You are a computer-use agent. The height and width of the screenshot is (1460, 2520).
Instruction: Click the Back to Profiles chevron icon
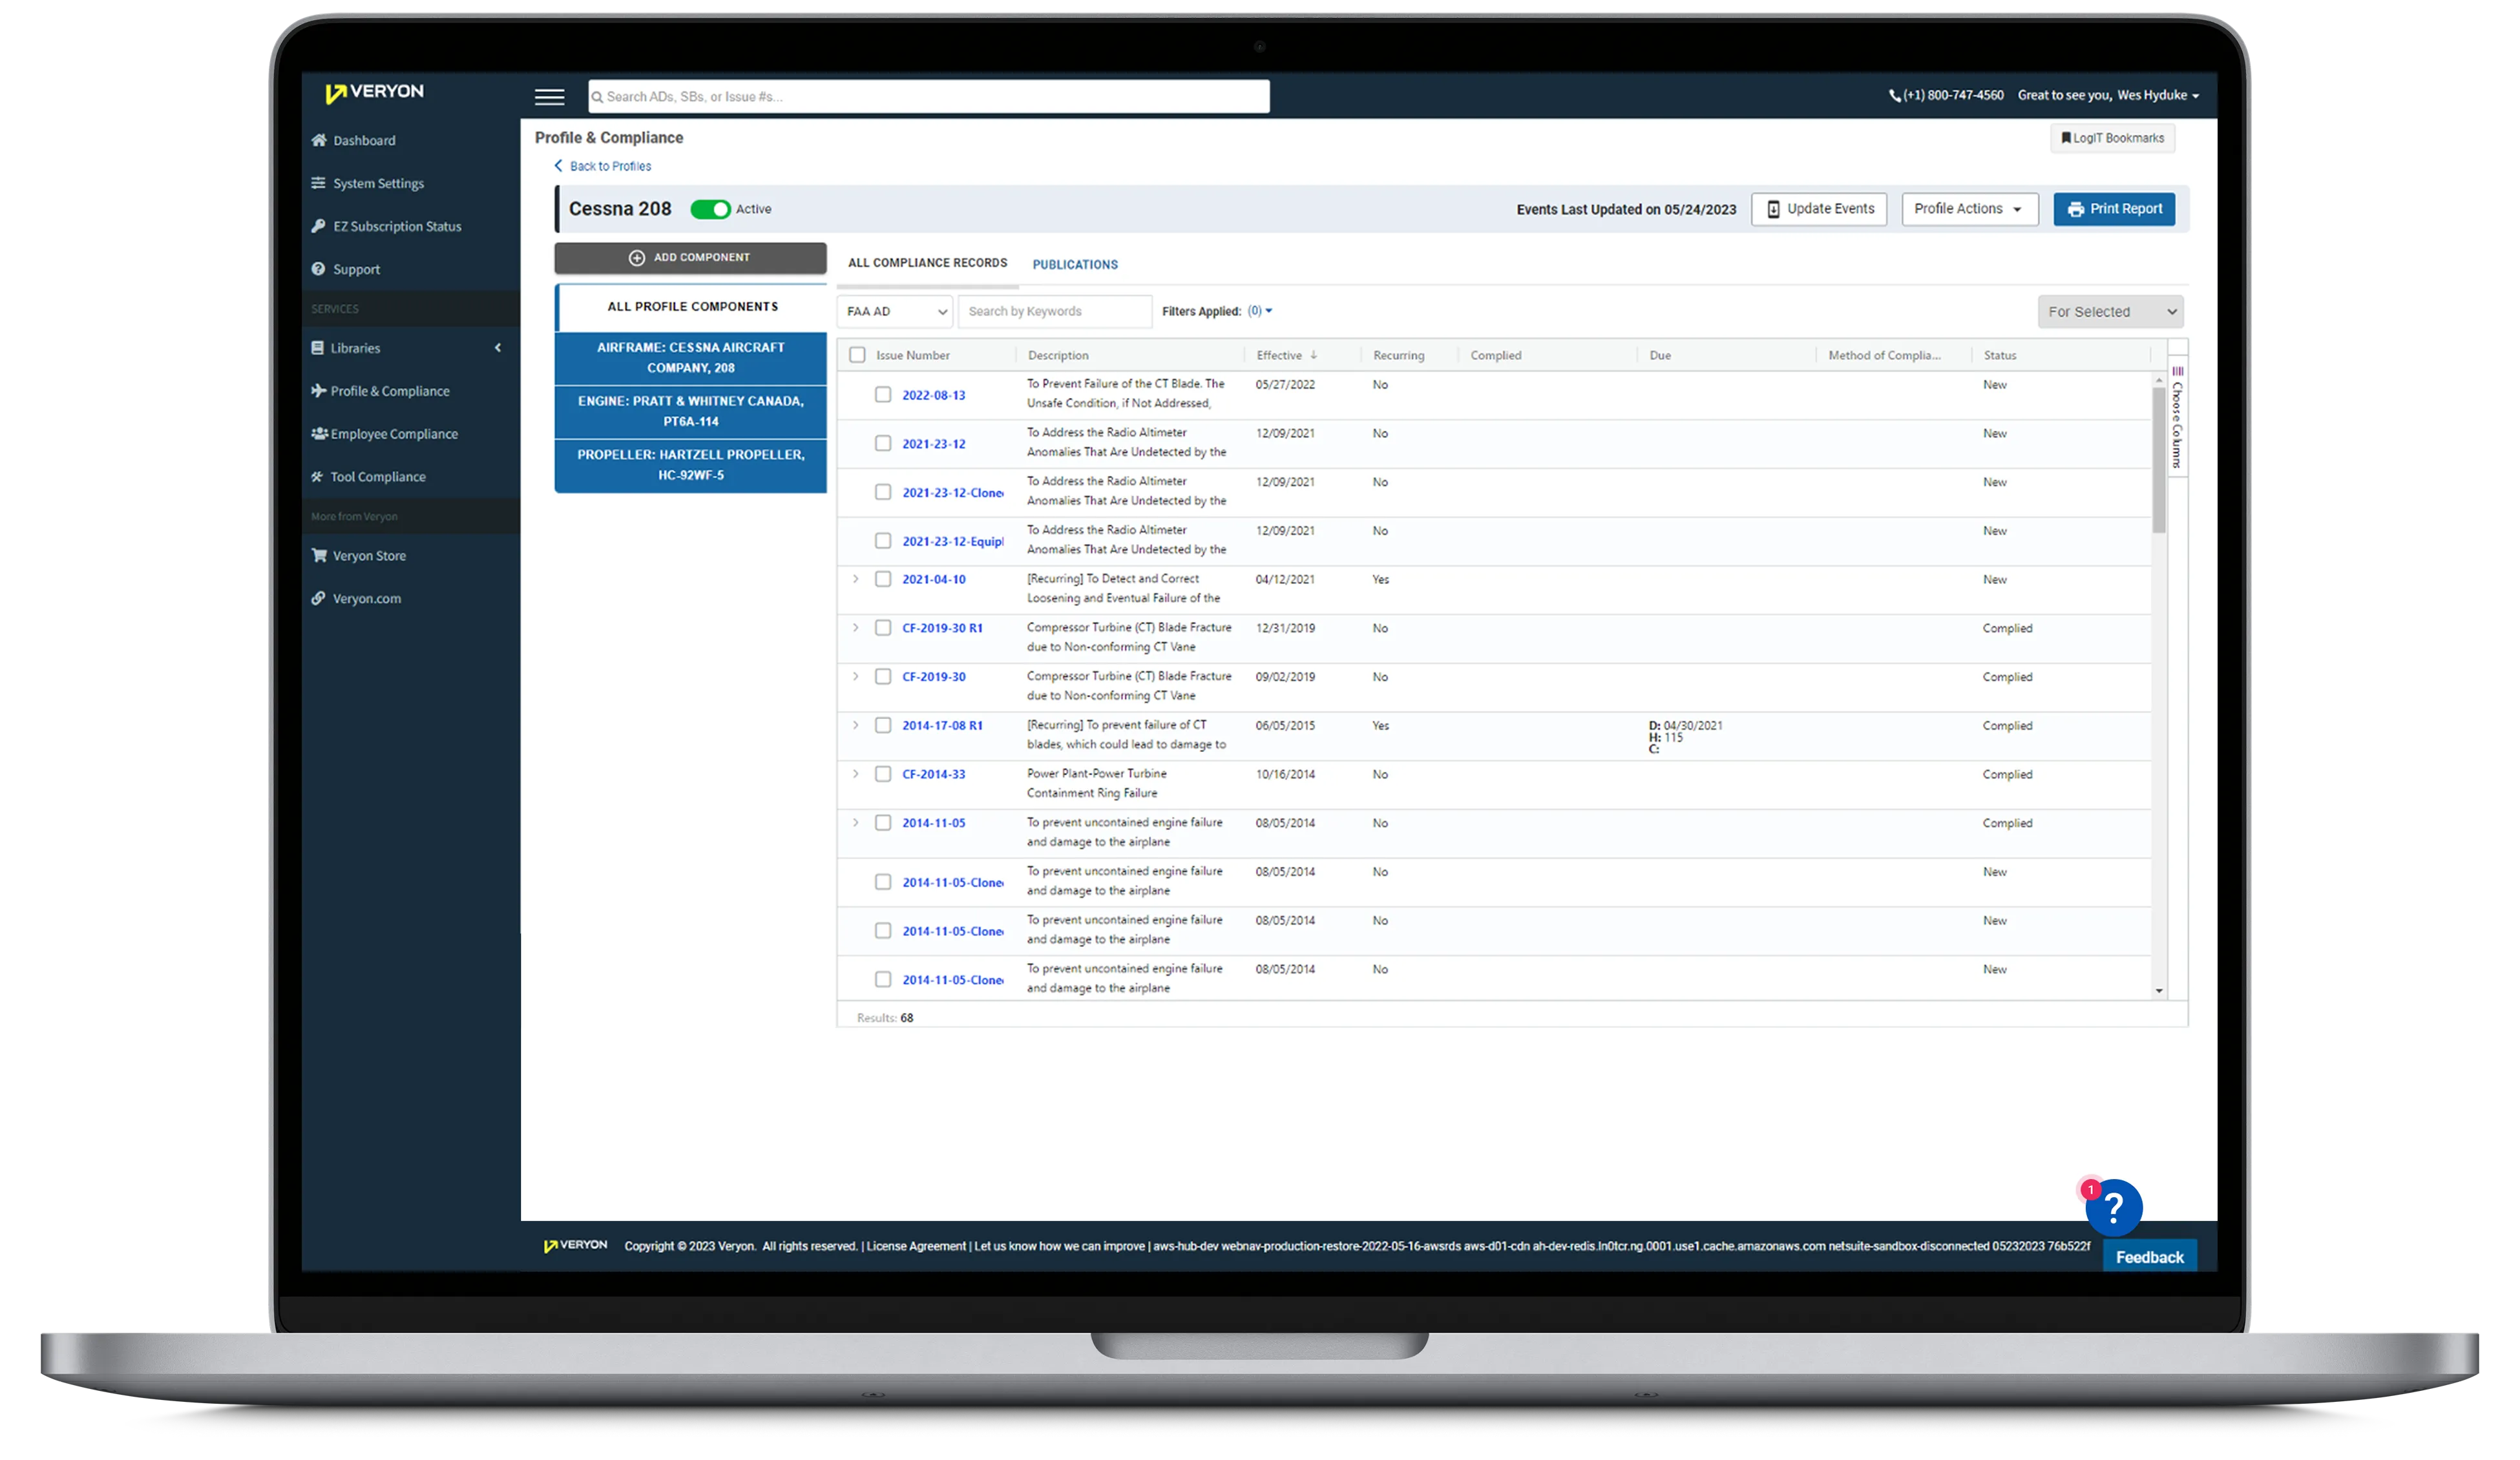558,166
